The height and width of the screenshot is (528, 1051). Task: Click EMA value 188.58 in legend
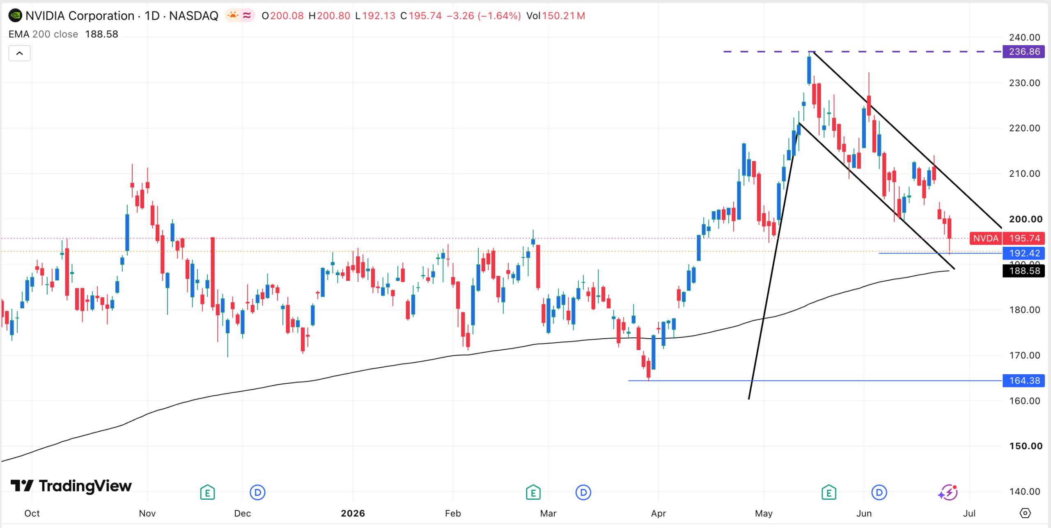pos(101,34)
